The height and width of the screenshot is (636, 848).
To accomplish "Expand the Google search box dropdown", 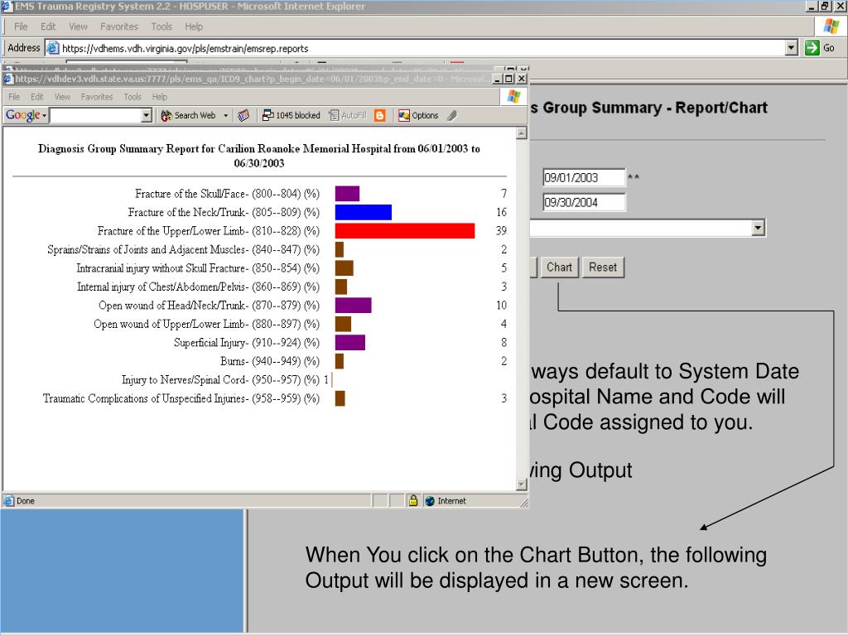I will (x=147, y=116).
